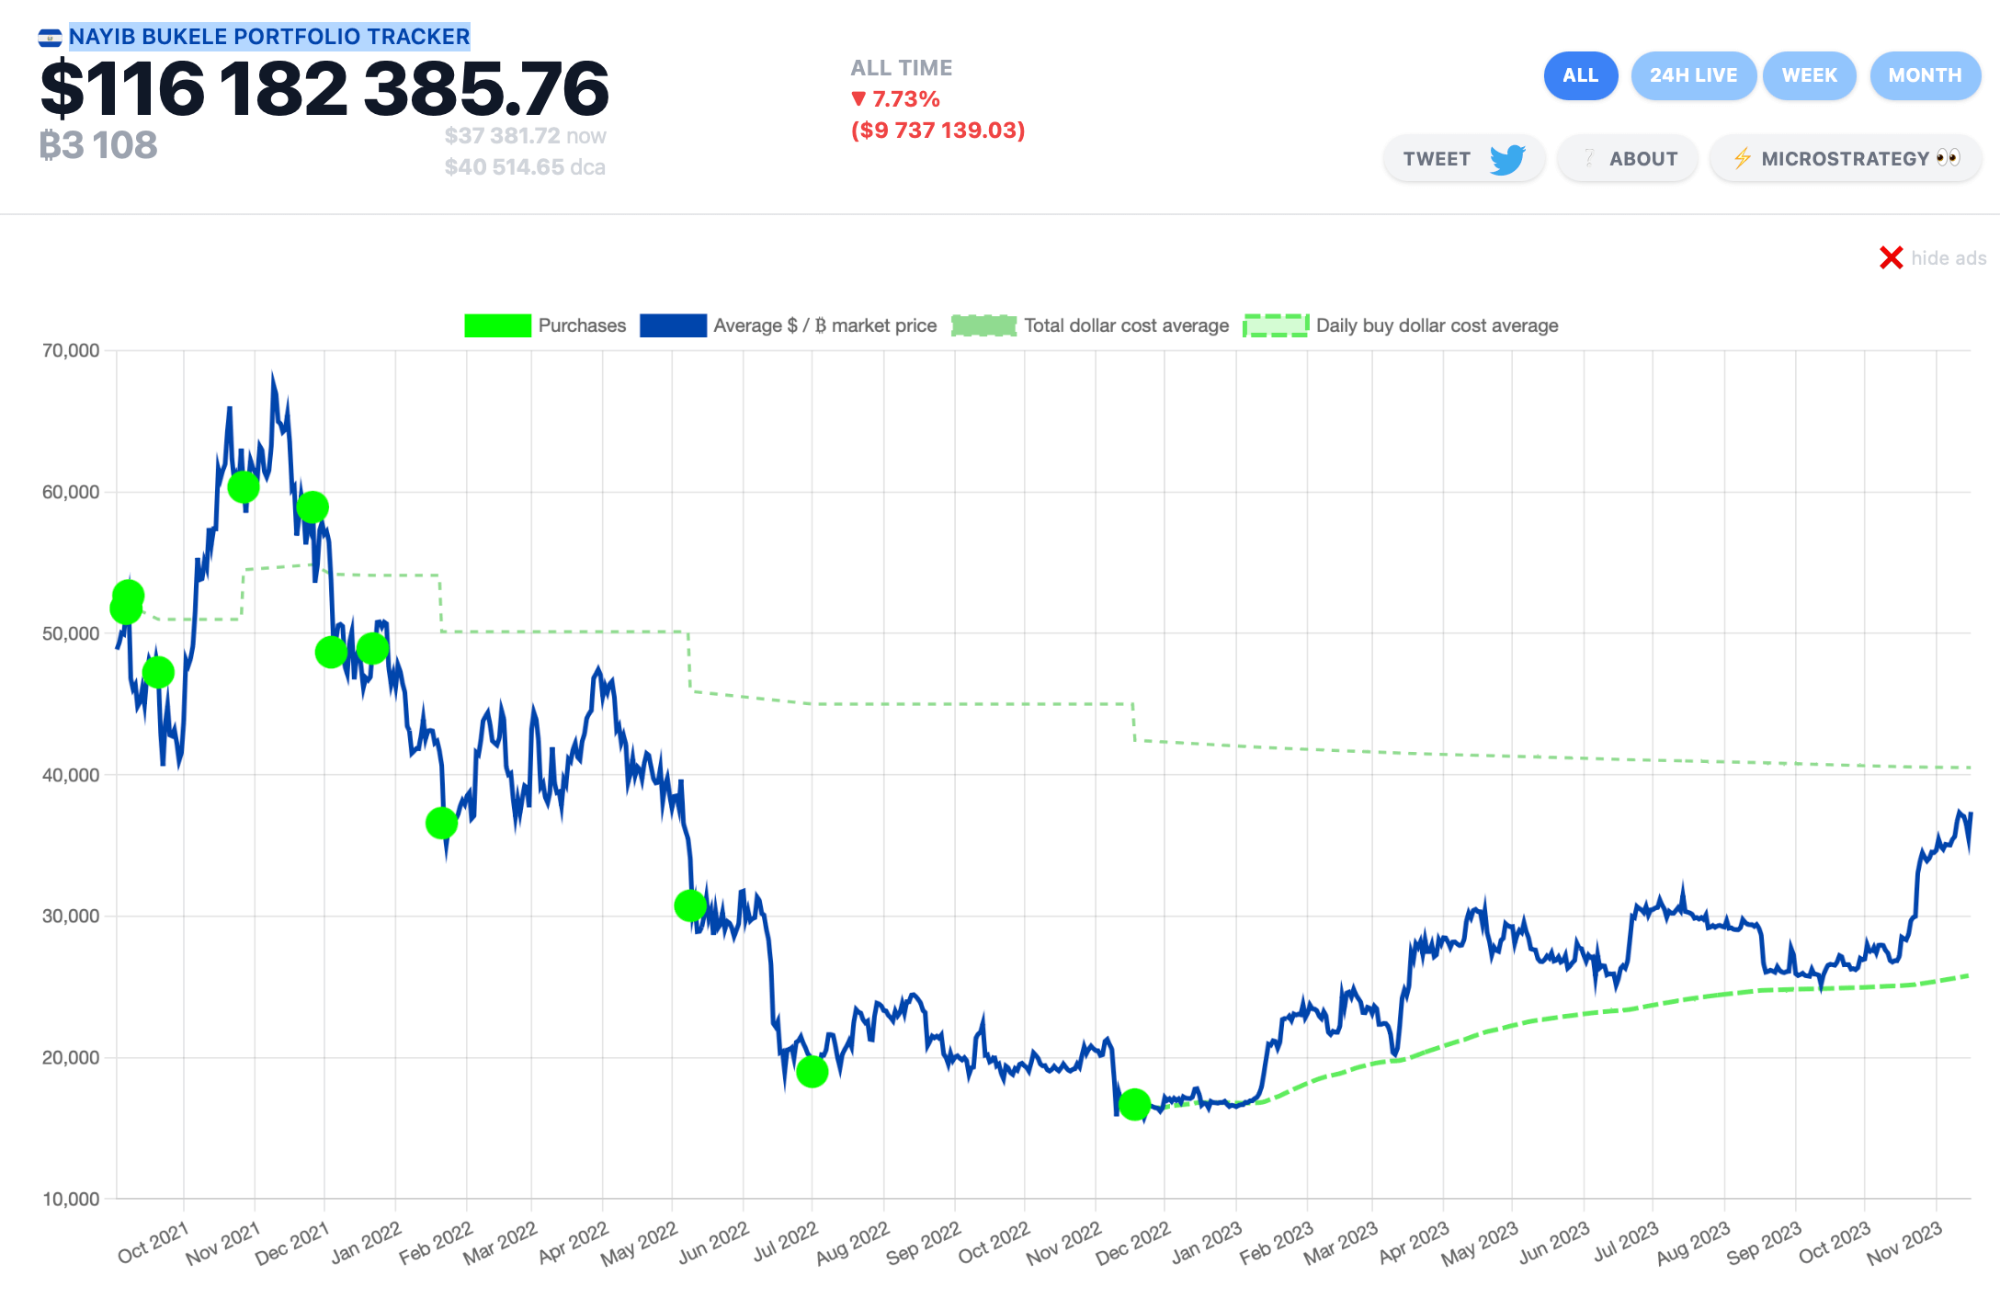Select the MONTH time range

point(1925,75)
